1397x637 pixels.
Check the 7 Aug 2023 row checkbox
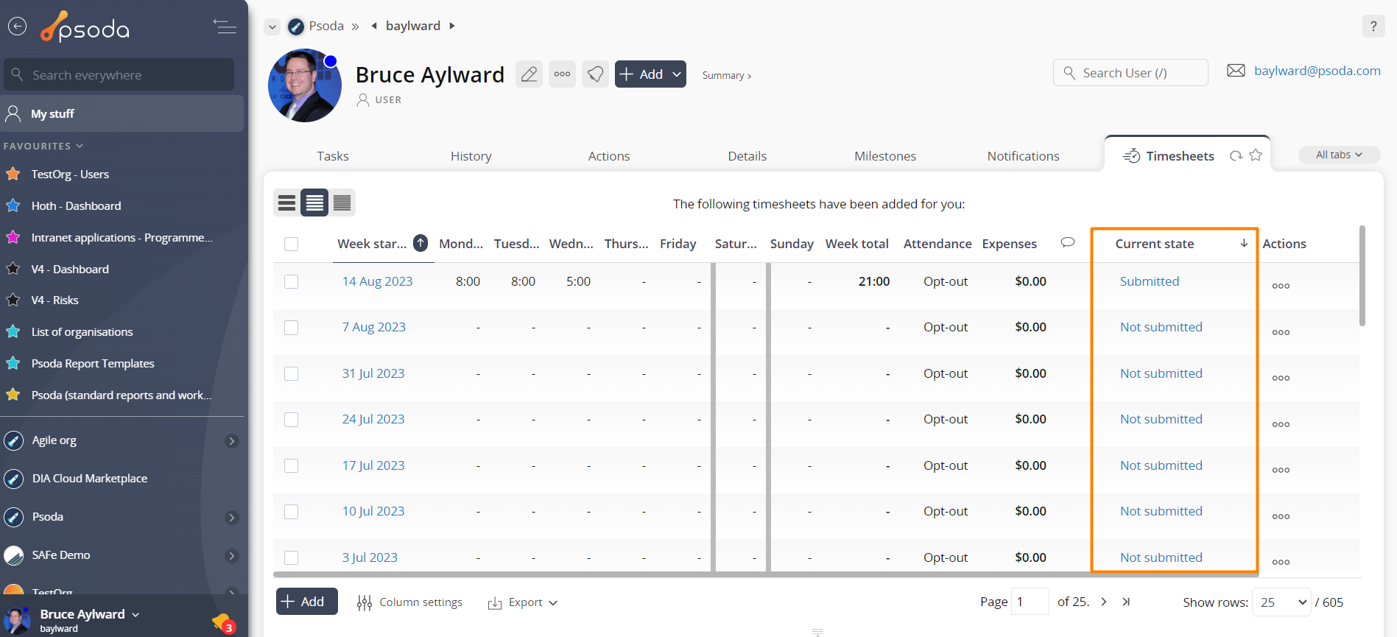pyautogui.click(x=292, y=328)
